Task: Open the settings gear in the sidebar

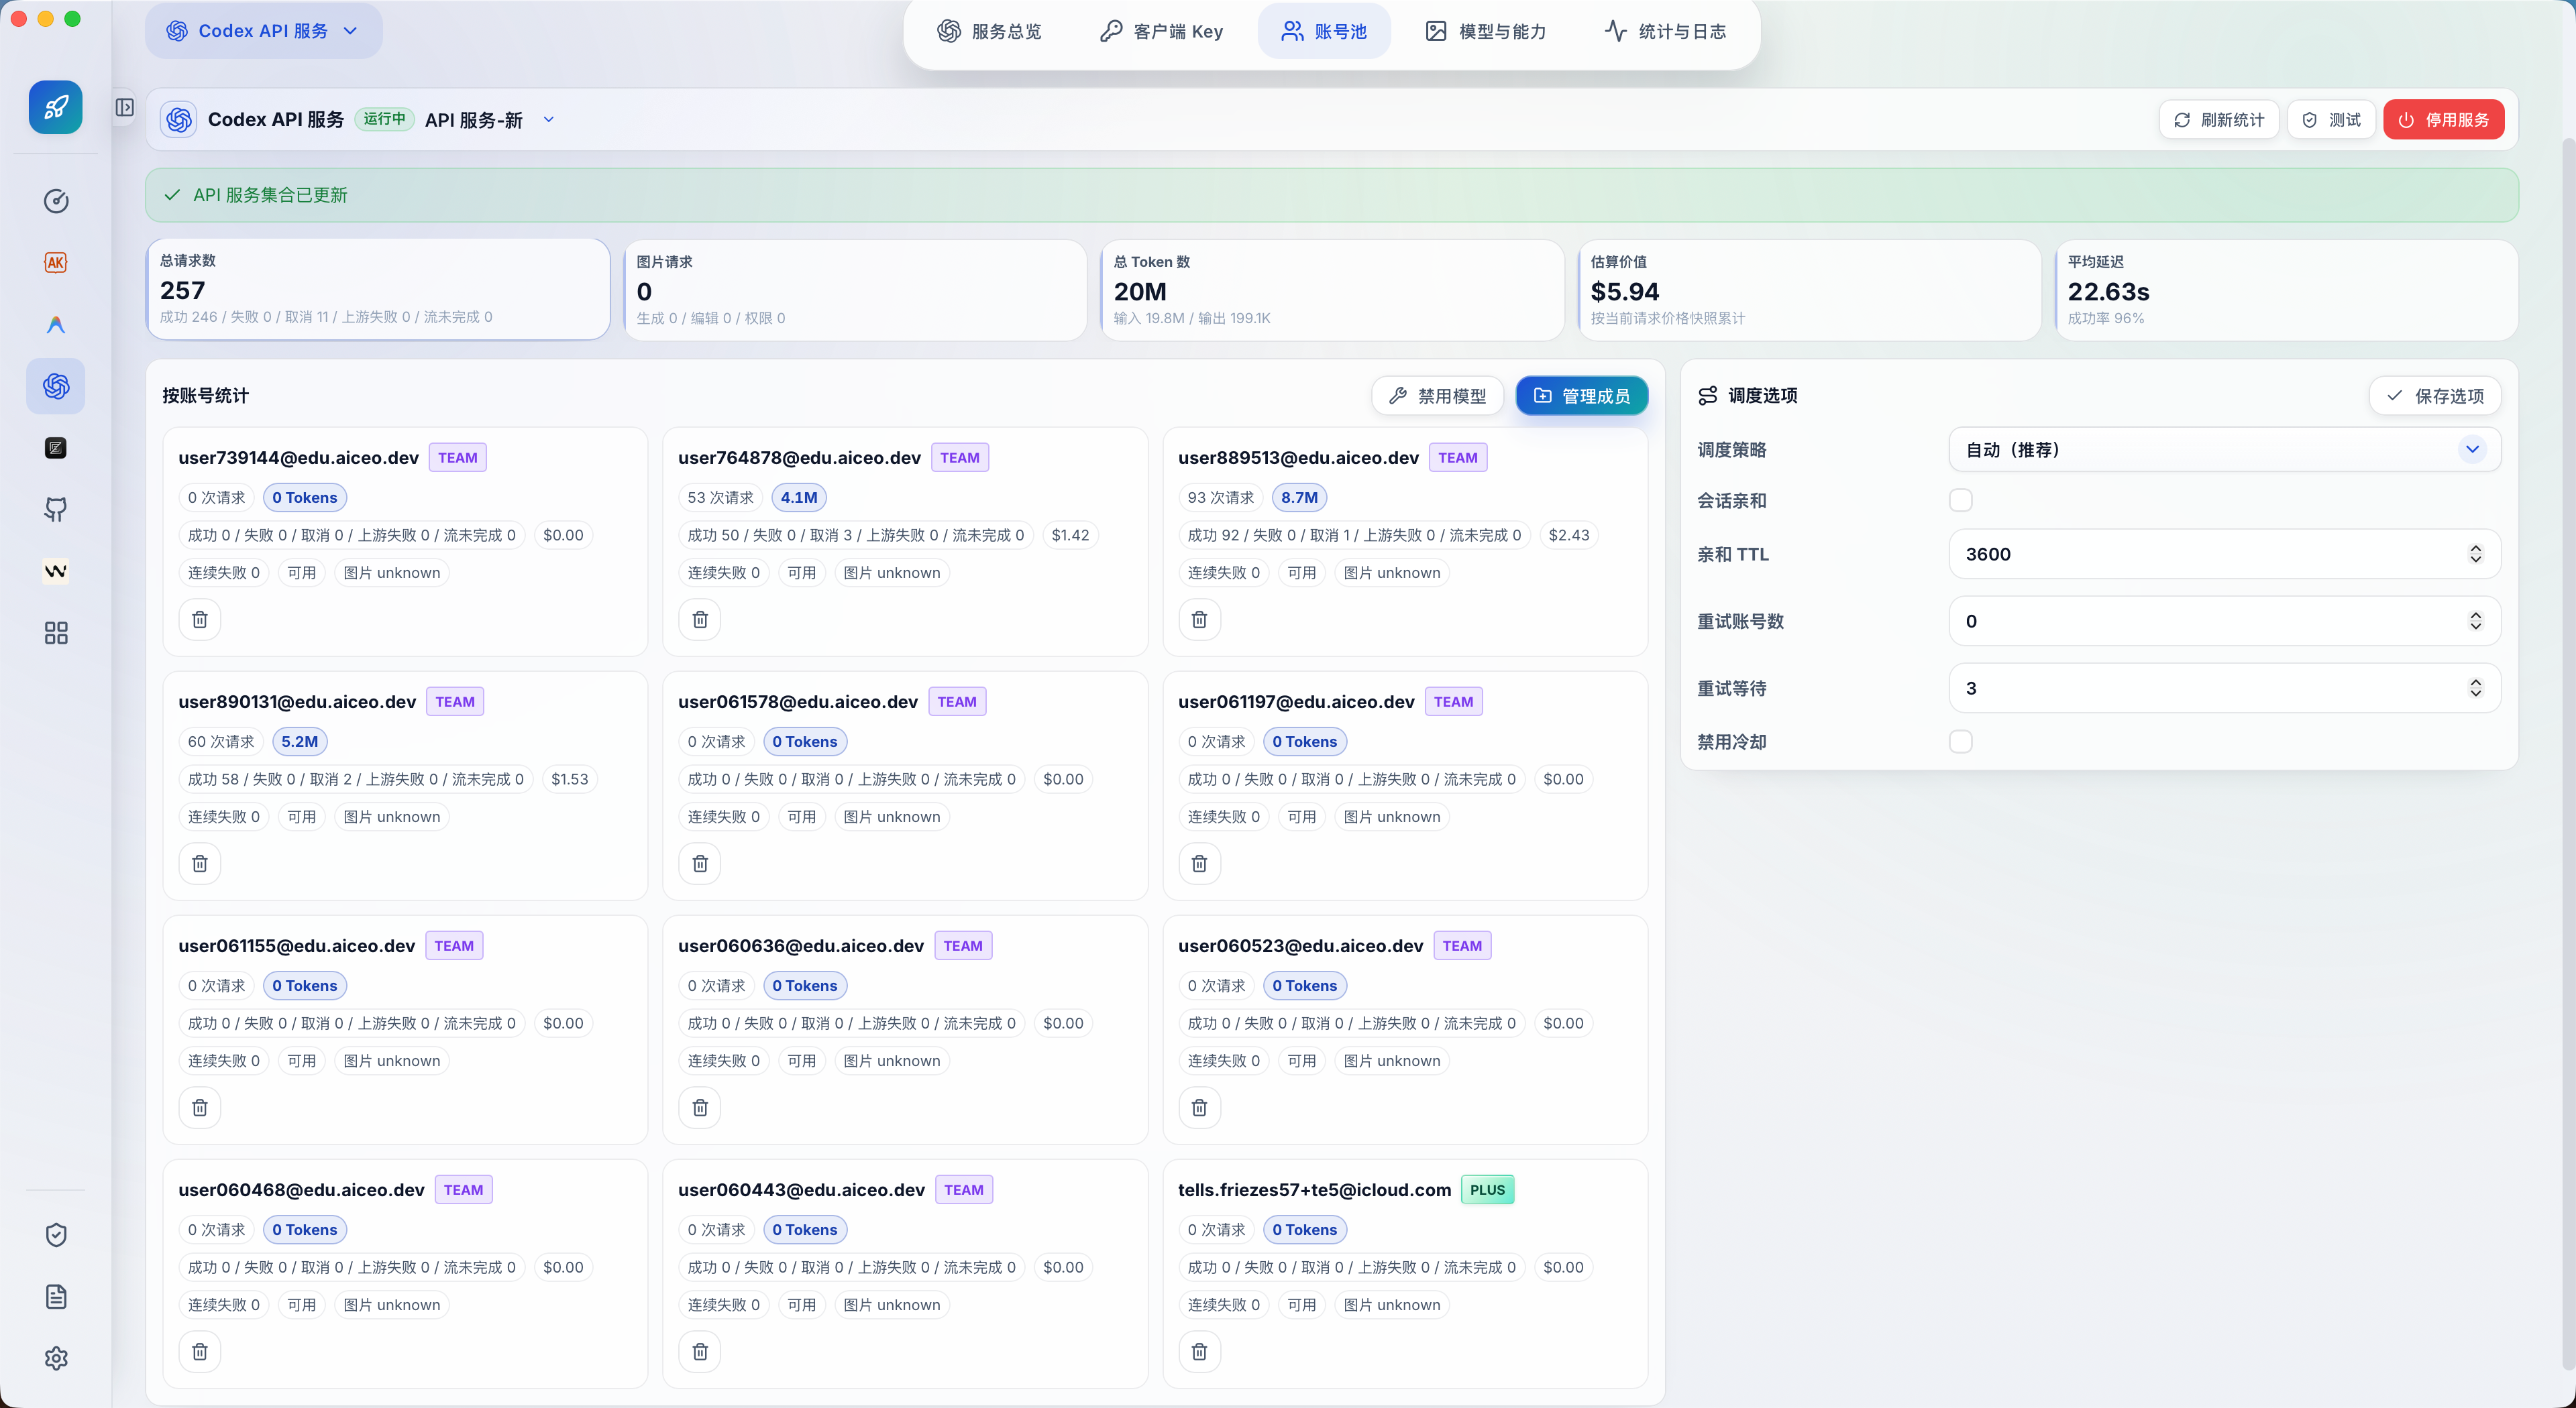Action: coord(56,1359)
